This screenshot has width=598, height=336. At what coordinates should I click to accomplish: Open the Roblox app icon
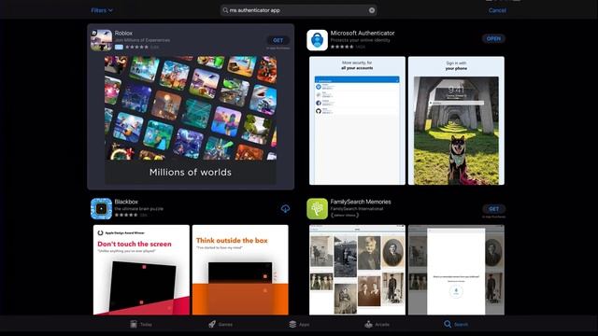click(x=101, y=40)
